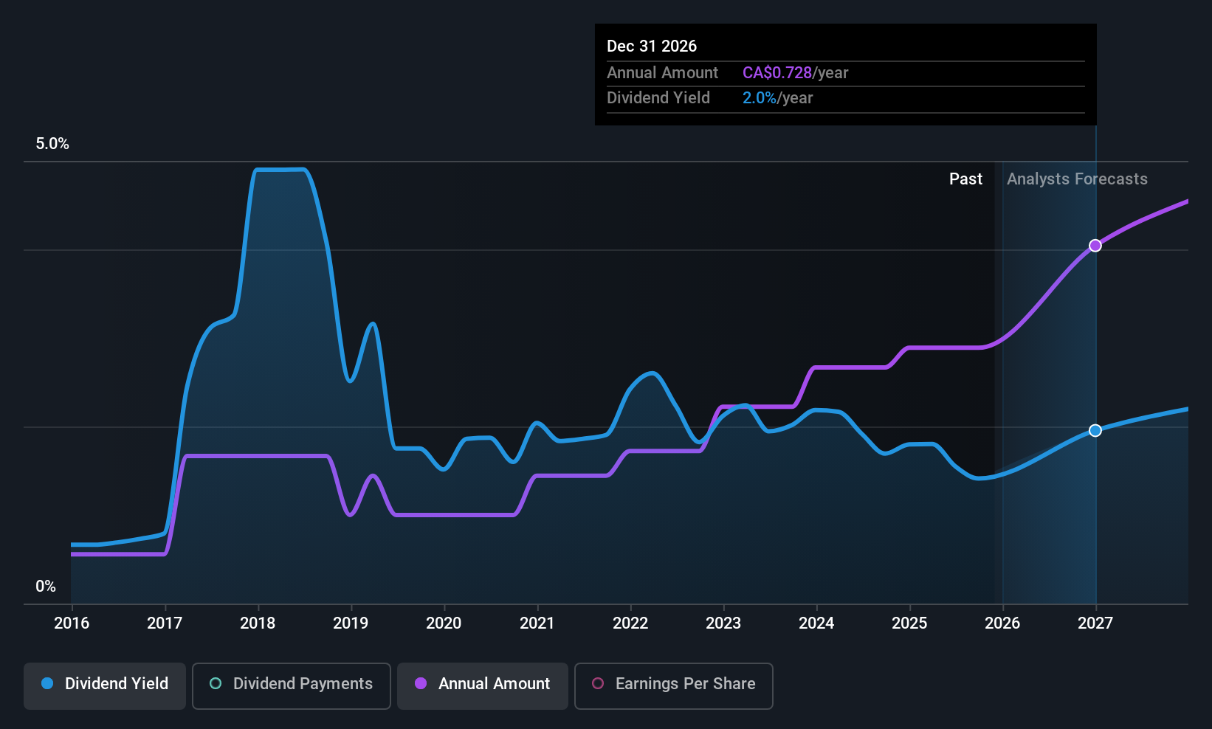Toggle the Annual Amount legend button
Screen dimensions: 1212x729
click(x=483, y=685)
